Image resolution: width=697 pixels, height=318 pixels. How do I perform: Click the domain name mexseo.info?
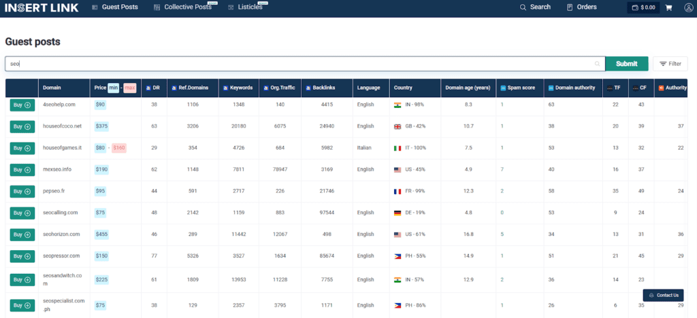tap(57, 169)
